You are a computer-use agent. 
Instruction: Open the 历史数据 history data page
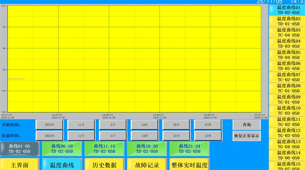point(104,165)
